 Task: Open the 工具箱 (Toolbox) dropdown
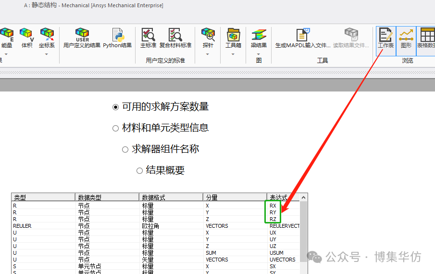tap(233, 53)
